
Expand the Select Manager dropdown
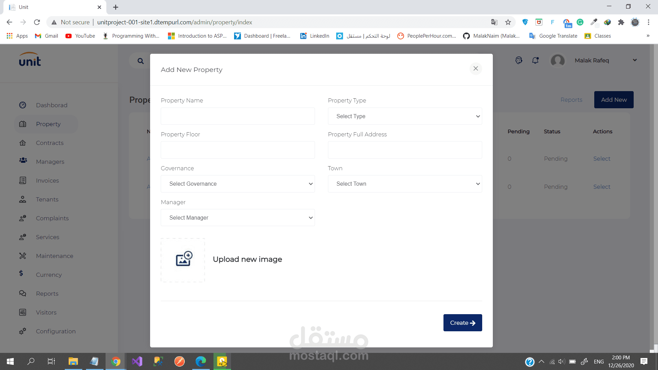pos(237,218)
